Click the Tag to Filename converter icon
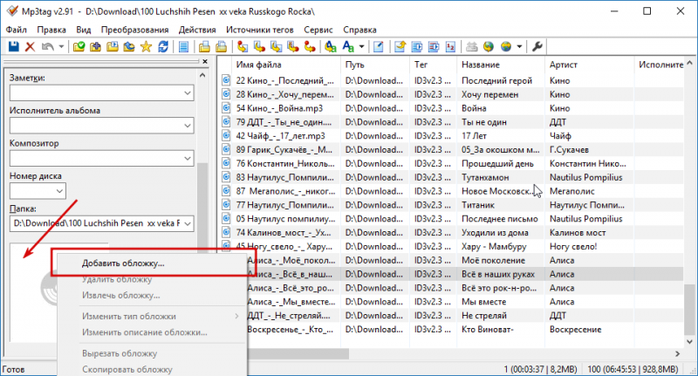This screenshot has width=698, height=376. coord(243,46)
